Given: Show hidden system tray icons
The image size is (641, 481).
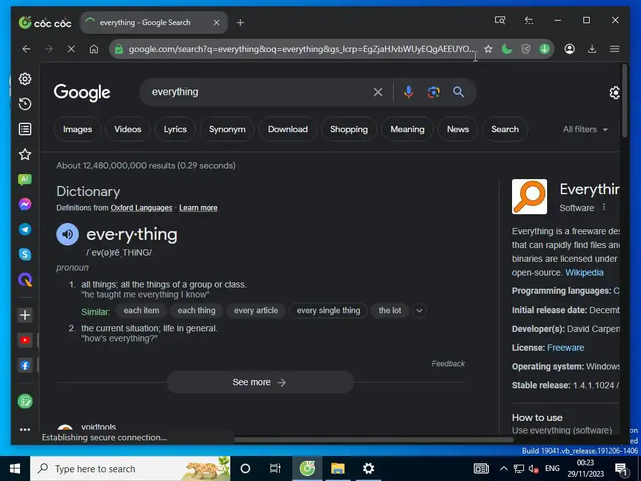Looking at the screenshot, I should click(504, 468).
